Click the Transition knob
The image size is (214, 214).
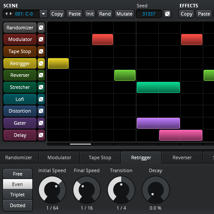(x=121, y=190)
